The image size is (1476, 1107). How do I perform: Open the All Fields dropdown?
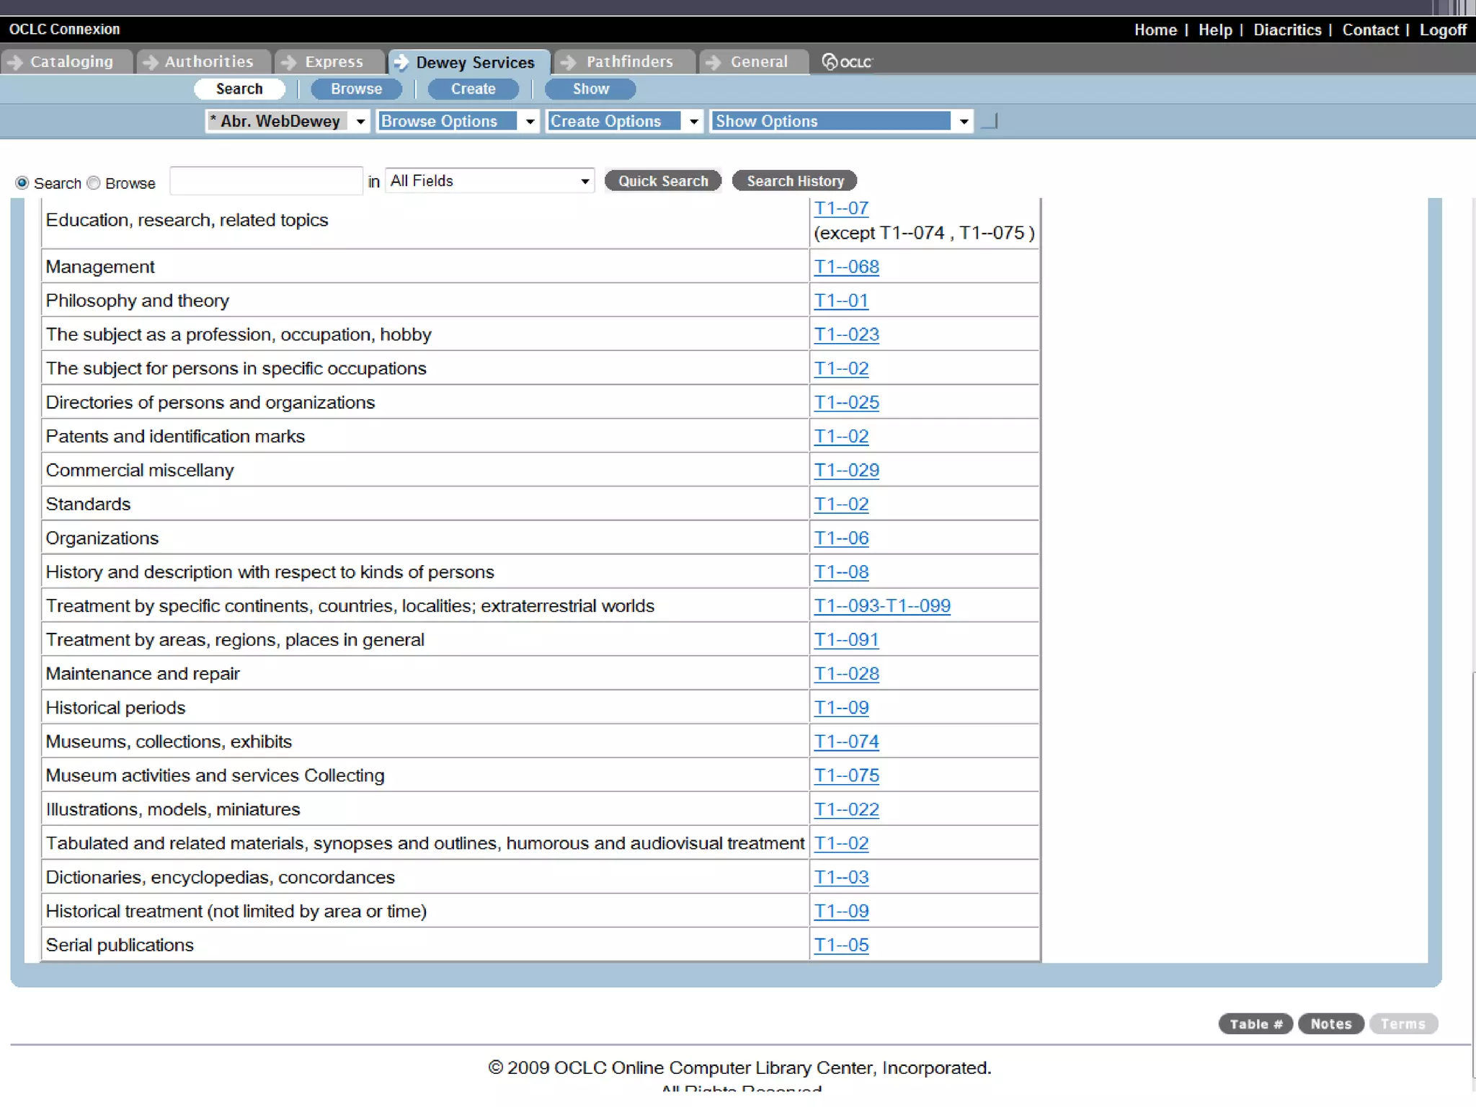pyautogui.click(x=489, y=181)
